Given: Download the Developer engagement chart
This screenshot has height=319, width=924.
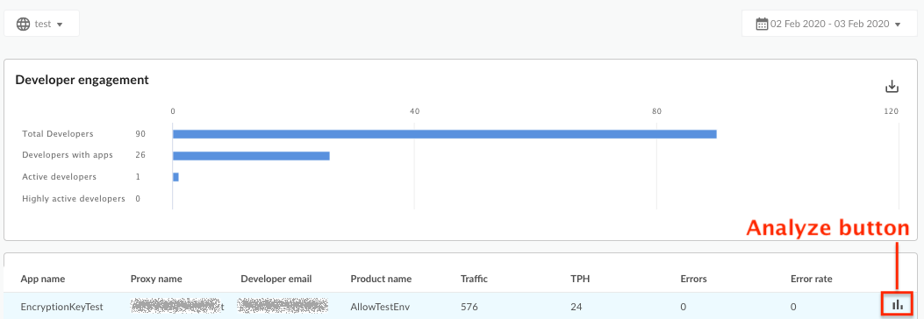Looking at the screenshot, I should [892, 87].
